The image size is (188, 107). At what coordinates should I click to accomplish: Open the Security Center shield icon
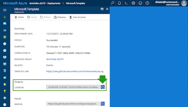[x=5, y=84]
